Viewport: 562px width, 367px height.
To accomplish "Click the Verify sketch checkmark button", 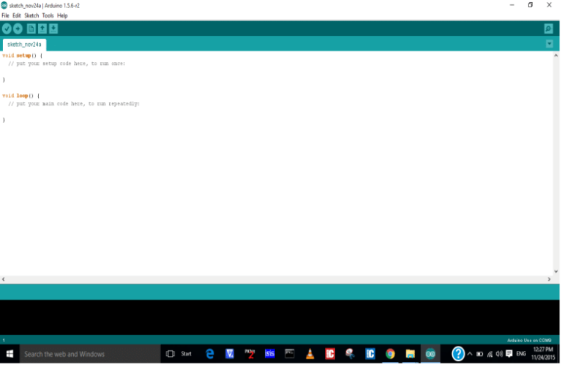I will 7,29.
